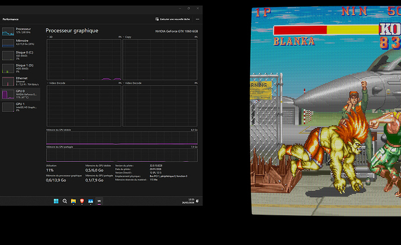The height and width of the screenshot is (245, 401).
Task: Click the Windows Start button
Action: pos(56,201)
